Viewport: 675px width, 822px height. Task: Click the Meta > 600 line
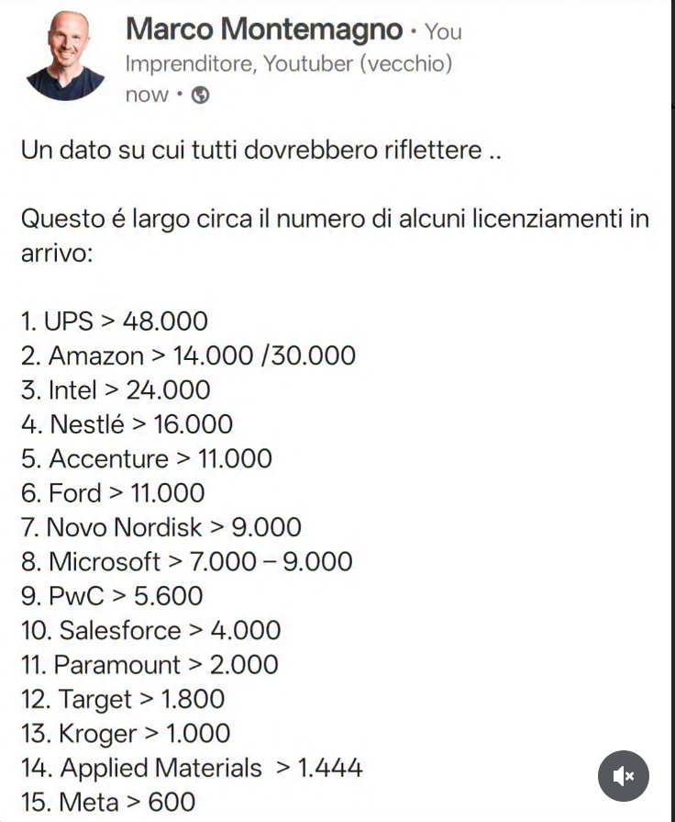coord(108,802)
